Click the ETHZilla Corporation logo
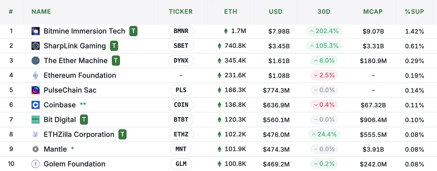437x171 pixels. pos(35,134)
